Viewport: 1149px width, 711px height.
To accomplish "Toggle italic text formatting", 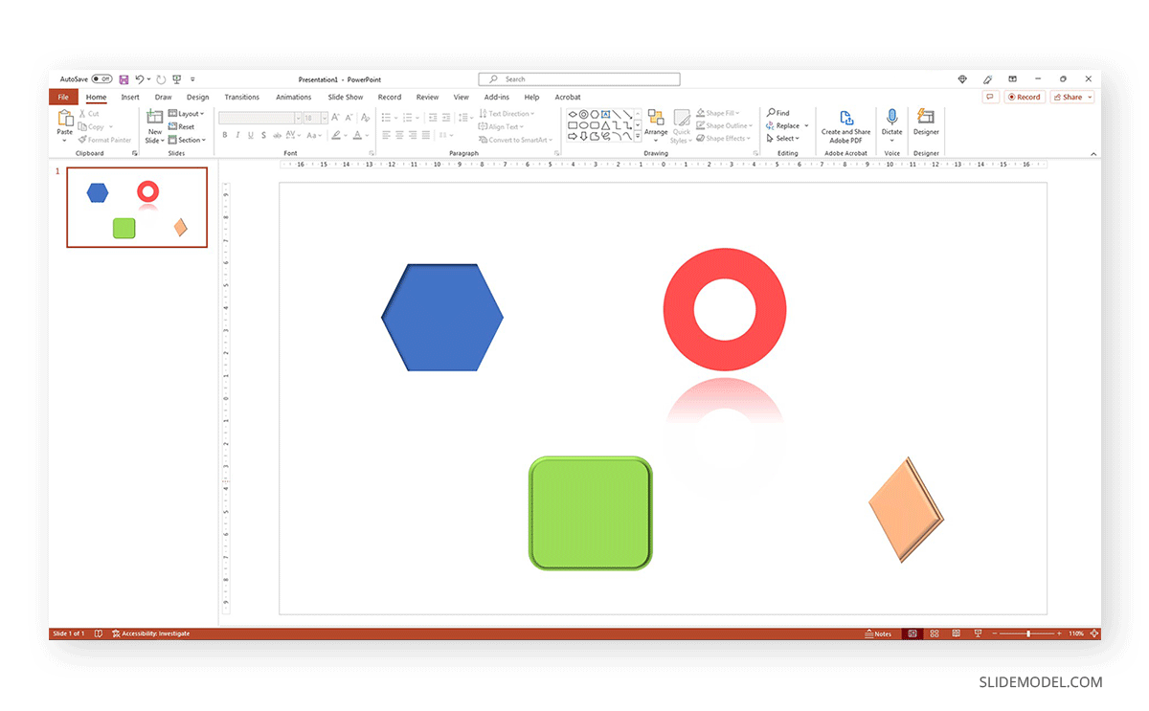I will click(237, 135).
